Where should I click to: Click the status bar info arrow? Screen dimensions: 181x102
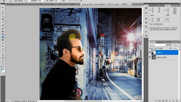tap(36, 101)
